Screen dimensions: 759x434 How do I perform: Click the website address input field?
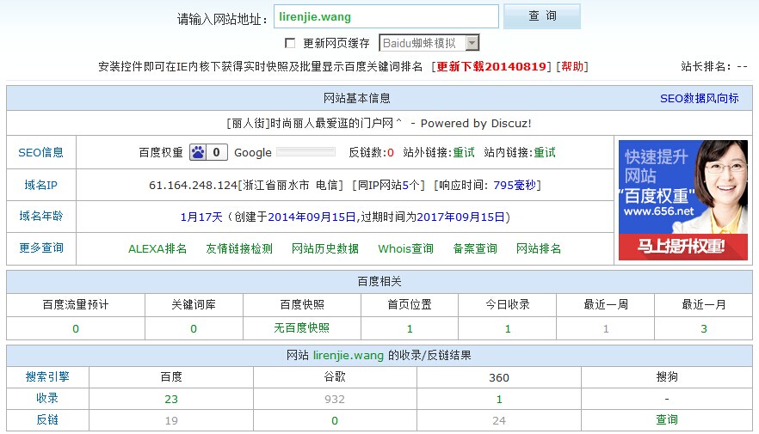tap(386, 16)
